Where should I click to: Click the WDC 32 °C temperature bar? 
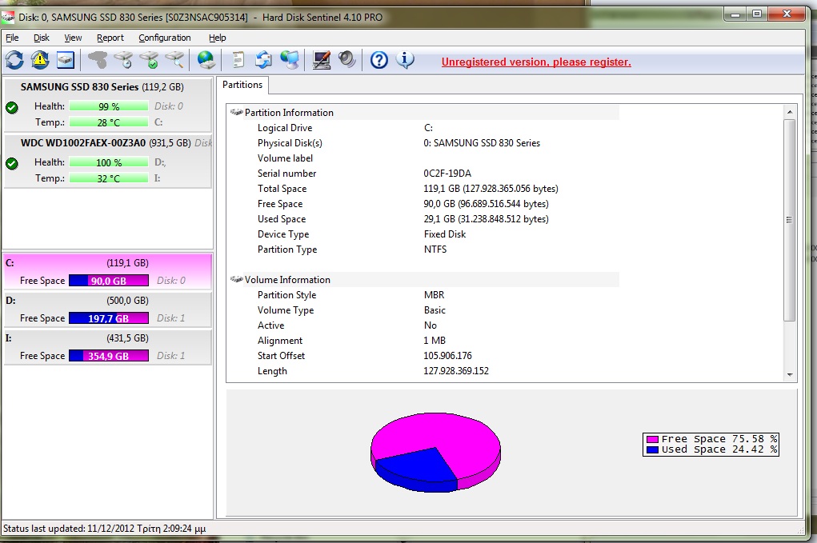pos(109,178)
